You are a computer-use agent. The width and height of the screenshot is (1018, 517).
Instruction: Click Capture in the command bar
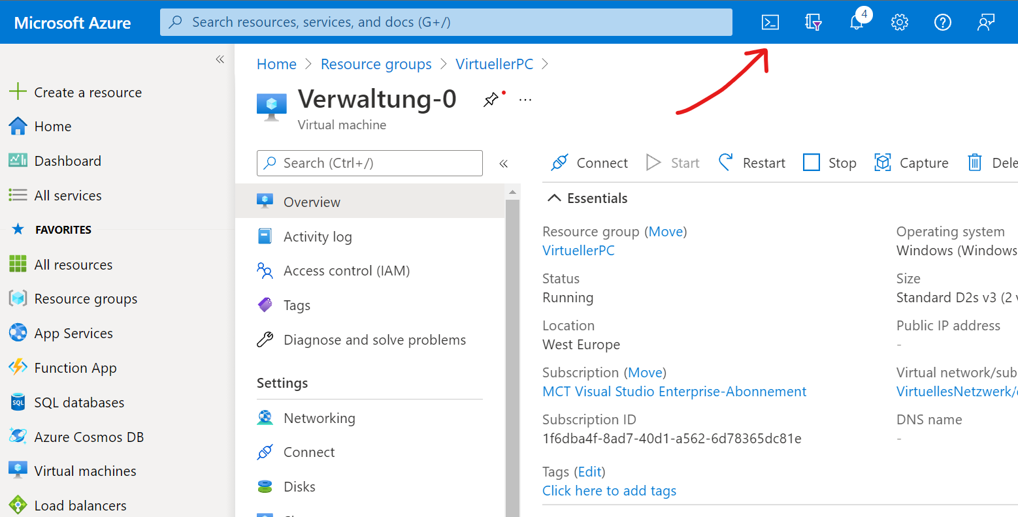tap(911, 163)
